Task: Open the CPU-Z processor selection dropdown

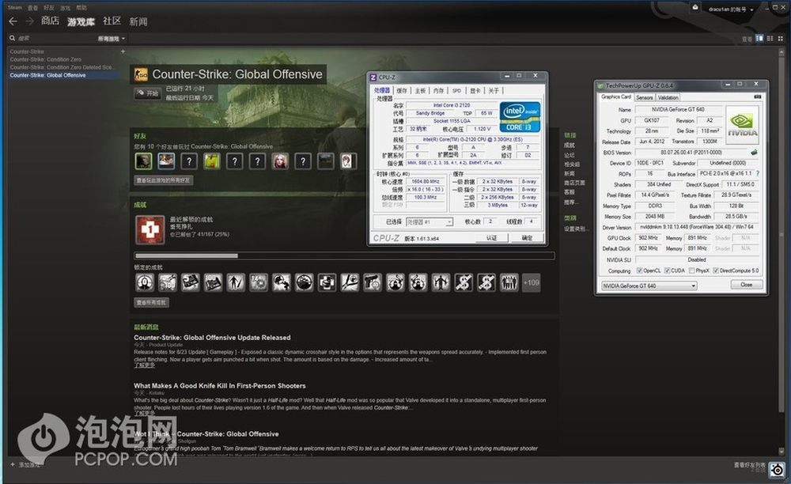Action: click(x=429, y=221)
